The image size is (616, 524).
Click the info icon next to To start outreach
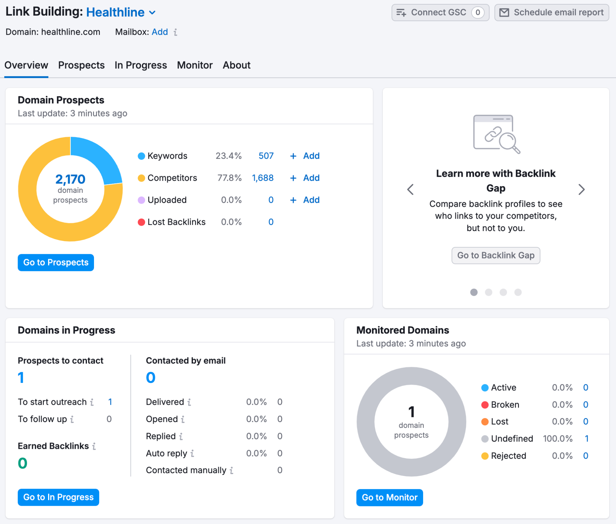(x=92, y=402)
